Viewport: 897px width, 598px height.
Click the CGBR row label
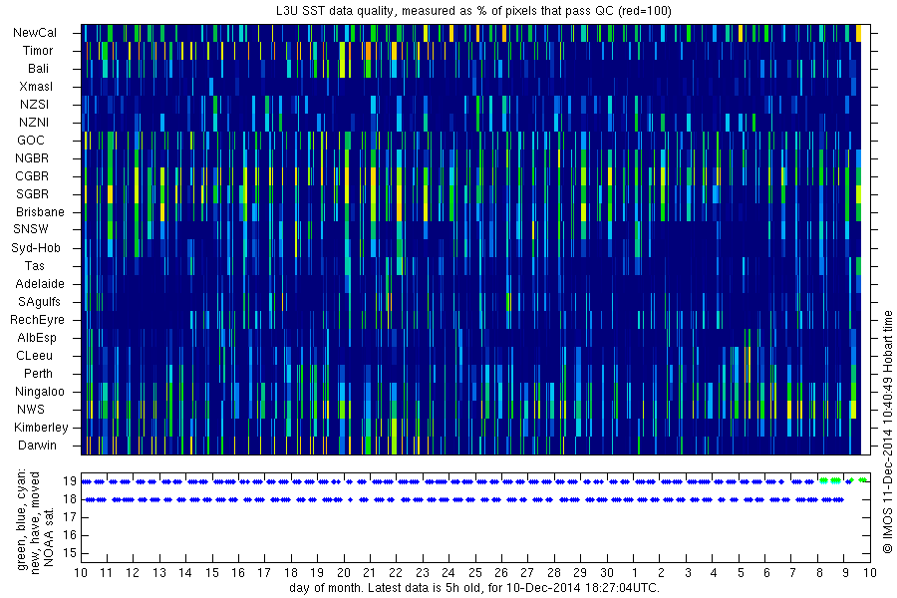click(x=32, y=176)
